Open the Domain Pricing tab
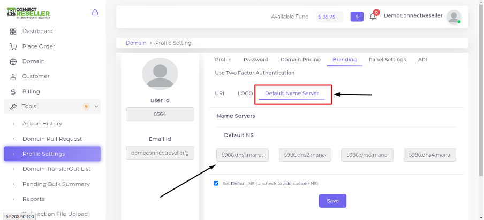The image size is (484, 220). (300, 60)
